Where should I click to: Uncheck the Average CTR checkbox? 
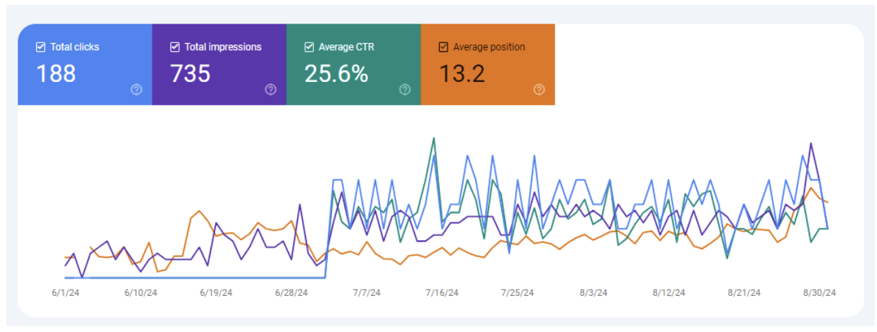pos(309,47)
